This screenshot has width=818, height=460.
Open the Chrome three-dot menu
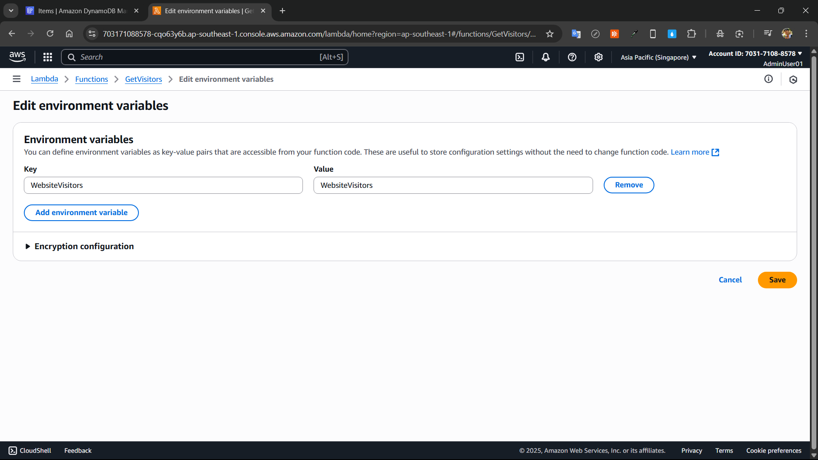806,34
